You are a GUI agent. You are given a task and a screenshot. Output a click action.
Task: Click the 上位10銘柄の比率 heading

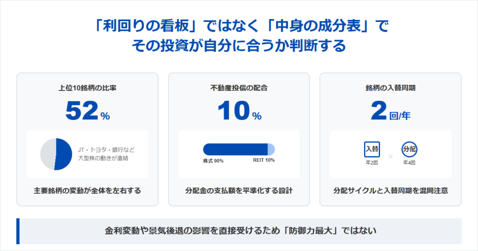coord(87,87)
